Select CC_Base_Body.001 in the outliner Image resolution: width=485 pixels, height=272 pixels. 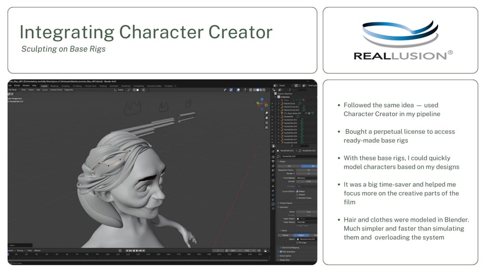(x=292, y=114)
